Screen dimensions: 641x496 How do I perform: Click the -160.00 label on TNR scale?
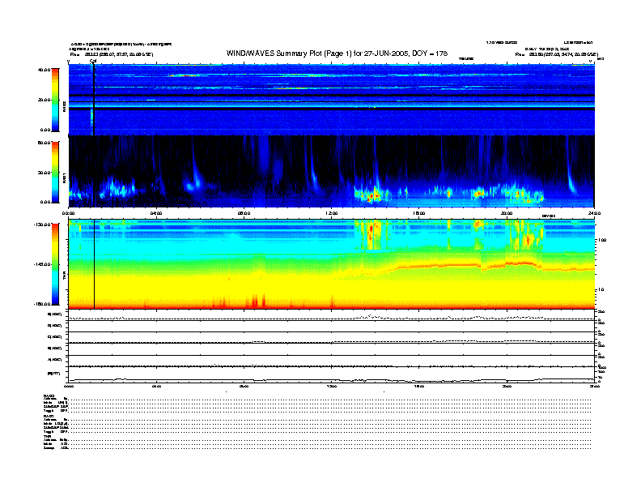point(43,304)
